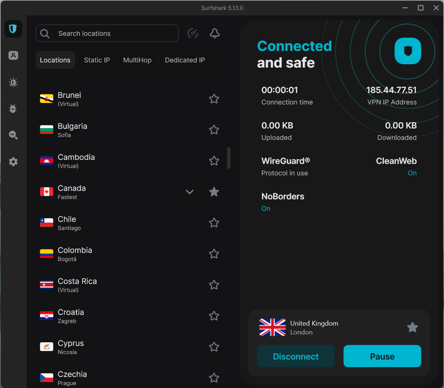The width and height of the screenshot is (444, 388).
Task: Click NoBorders On status
Action: click(266, 208)
